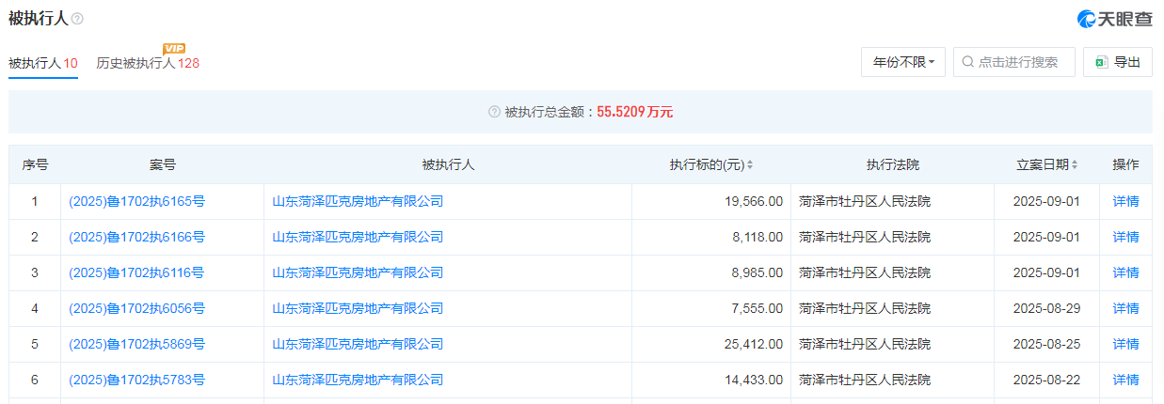This screenshot has width=1164, height=404.
Task: Click 详情 for the first row
Action: pos(1125,201)
